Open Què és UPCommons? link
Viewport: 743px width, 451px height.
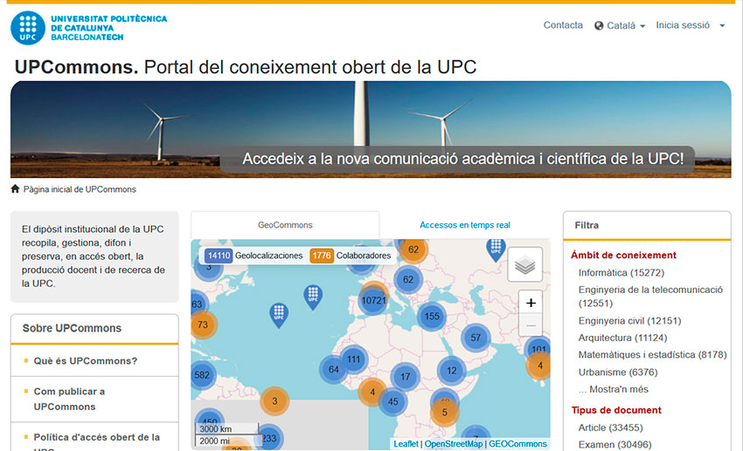[85, 361]
